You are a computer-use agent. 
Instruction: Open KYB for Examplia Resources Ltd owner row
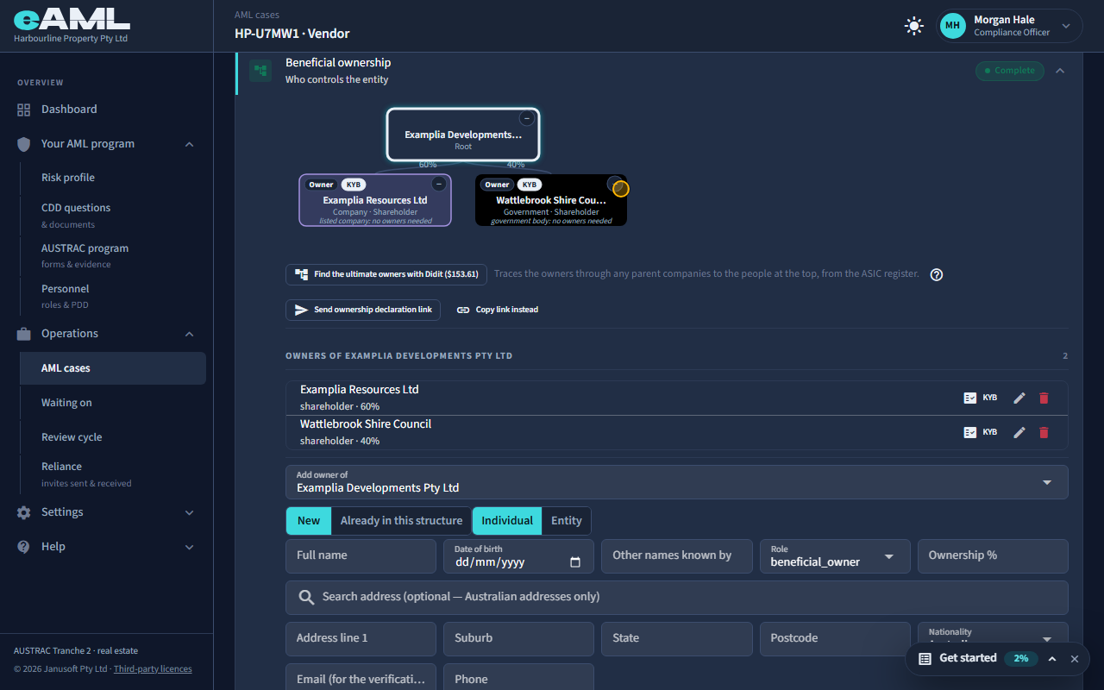coord(981,398)
